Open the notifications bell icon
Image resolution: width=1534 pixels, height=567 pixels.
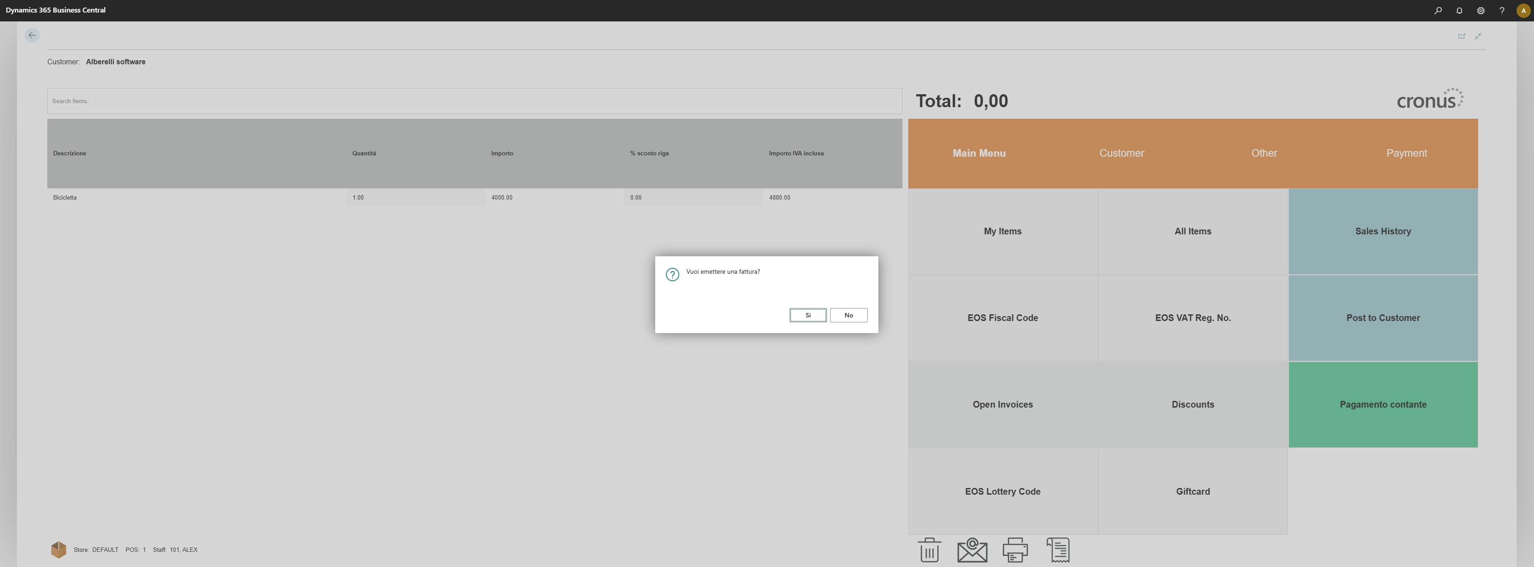click(x=1459, y=11)
